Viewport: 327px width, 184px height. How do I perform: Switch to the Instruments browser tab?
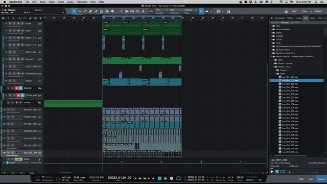[280, 18]
